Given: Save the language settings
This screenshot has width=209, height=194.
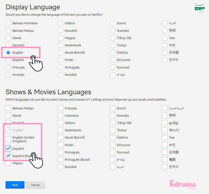Looking at the screenshot, I should tap(15, 185).
